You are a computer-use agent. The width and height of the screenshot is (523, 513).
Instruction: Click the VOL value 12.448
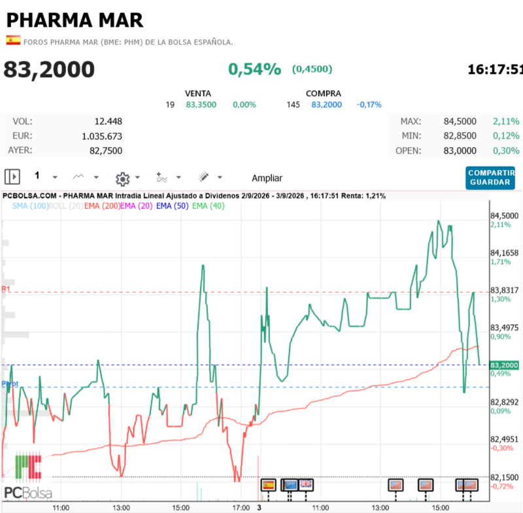click(108, 122)
